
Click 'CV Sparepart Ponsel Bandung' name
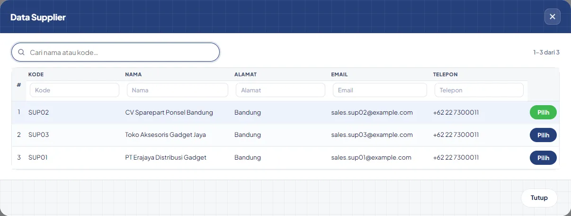(169, 113)
